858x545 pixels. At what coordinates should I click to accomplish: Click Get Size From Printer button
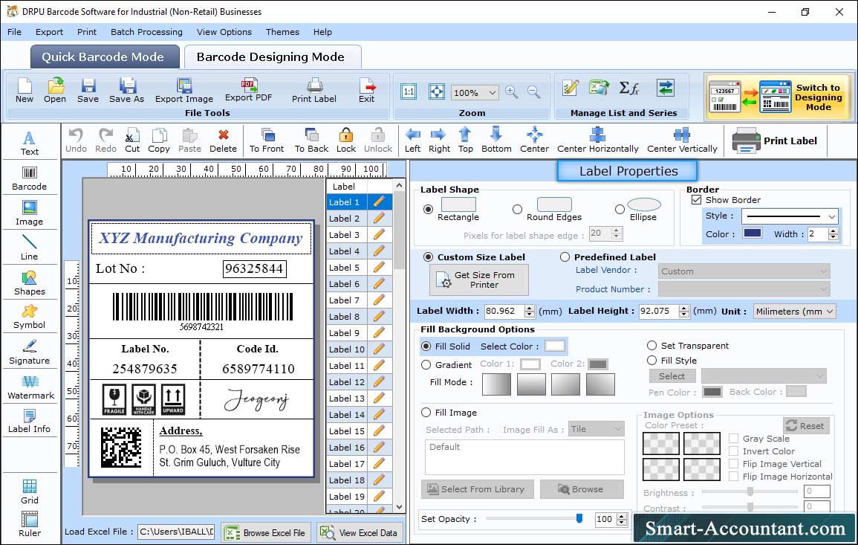coord(479,280)
